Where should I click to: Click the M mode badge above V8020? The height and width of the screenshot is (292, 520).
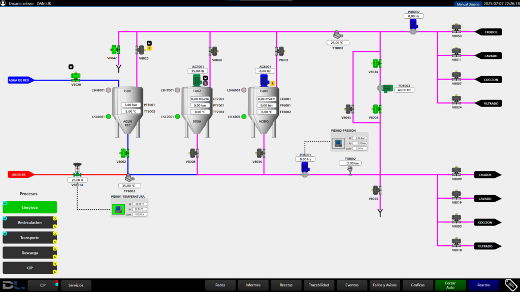[71, 67]
